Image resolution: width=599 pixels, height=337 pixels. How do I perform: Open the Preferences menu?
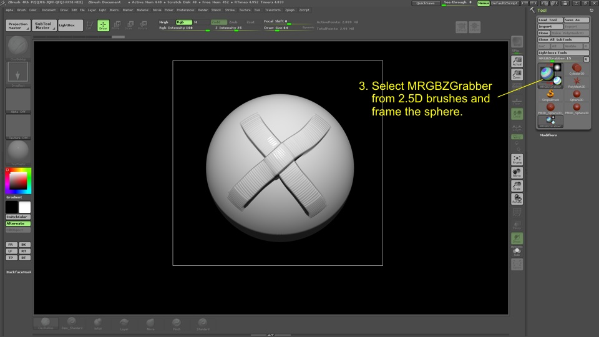(x=185, y=11)
